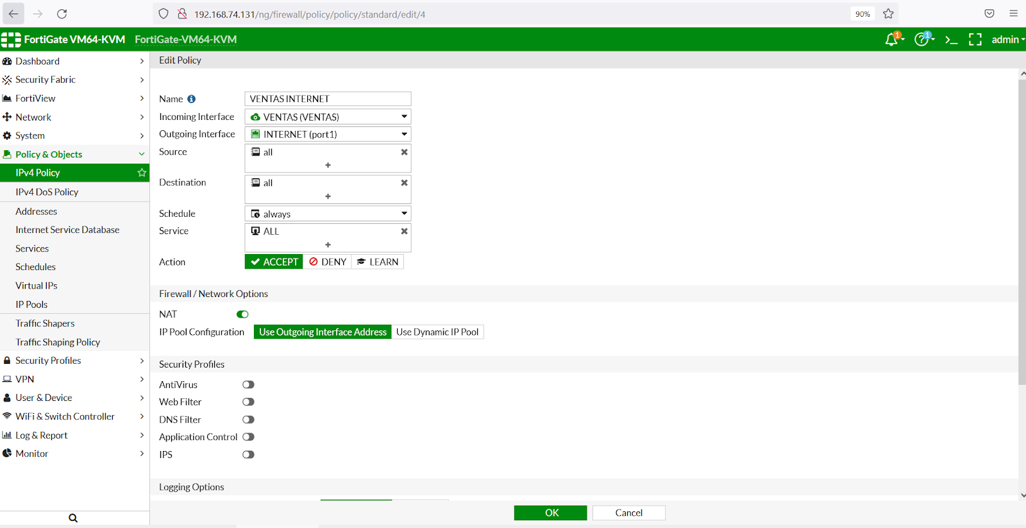Remove 'ALL' from Service field
This screenshot has width=1026, height=528.
pyautogui.click(x=404, y=231)
